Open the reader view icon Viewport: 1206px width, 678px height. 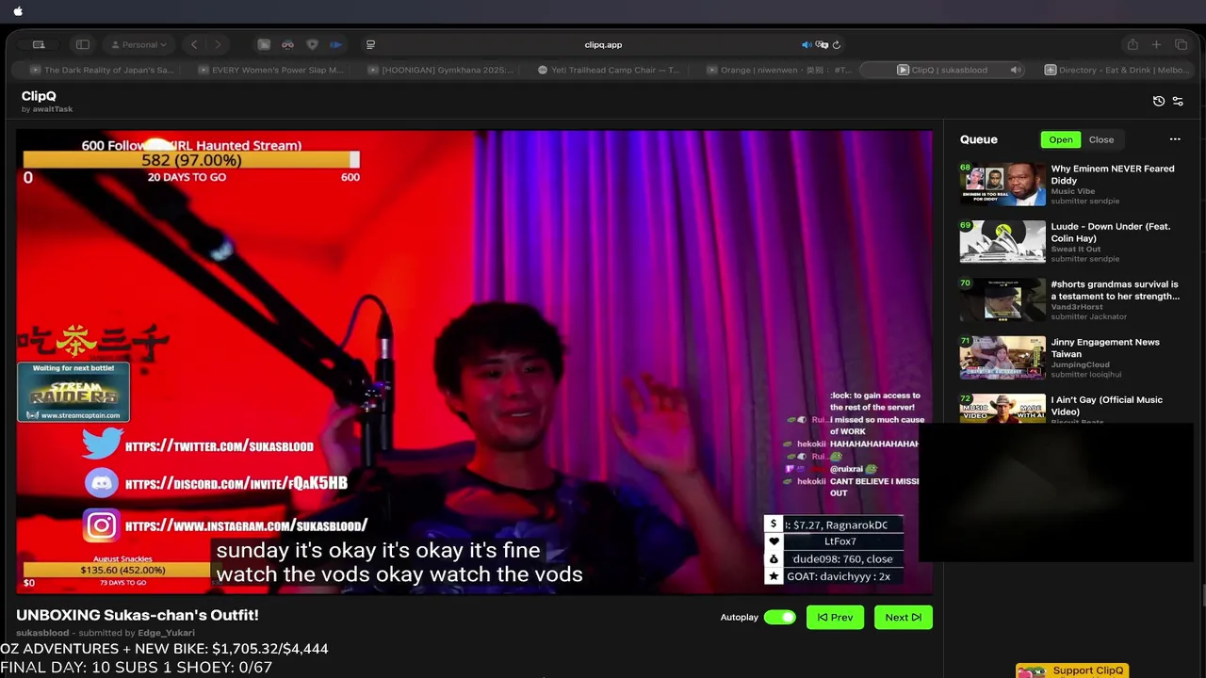coord(370,44)
